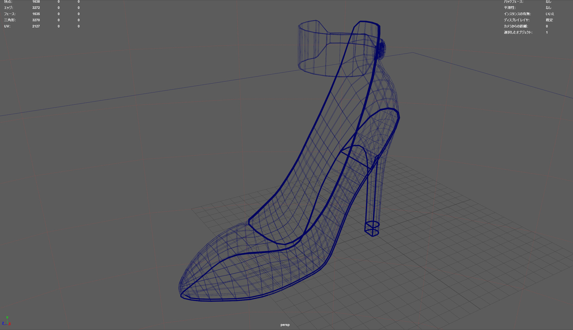Click the インスタンスの有無 instance label
573x330 pixels.
(517, 14)
